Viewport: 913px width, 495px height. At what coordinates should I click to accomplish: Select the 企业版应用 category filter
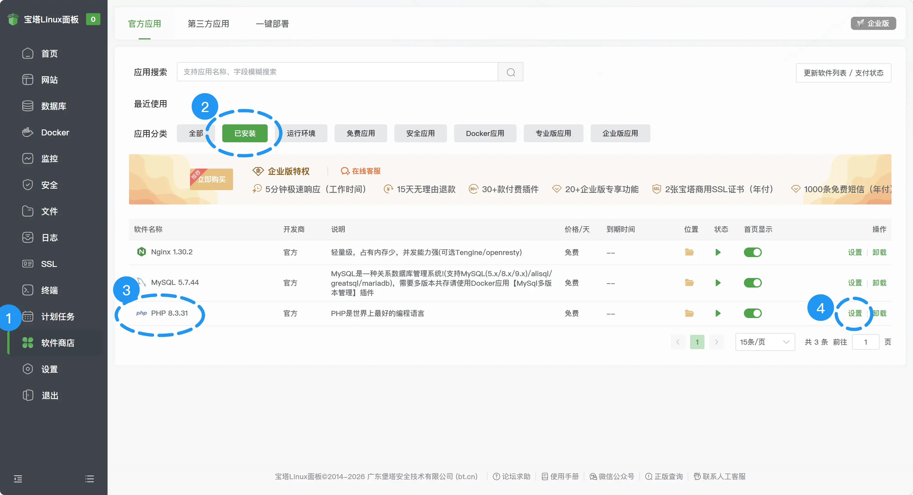620,133
